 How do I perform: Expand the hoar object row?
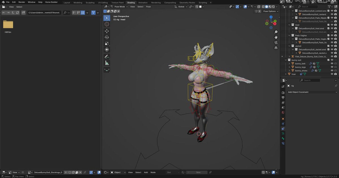286,74
